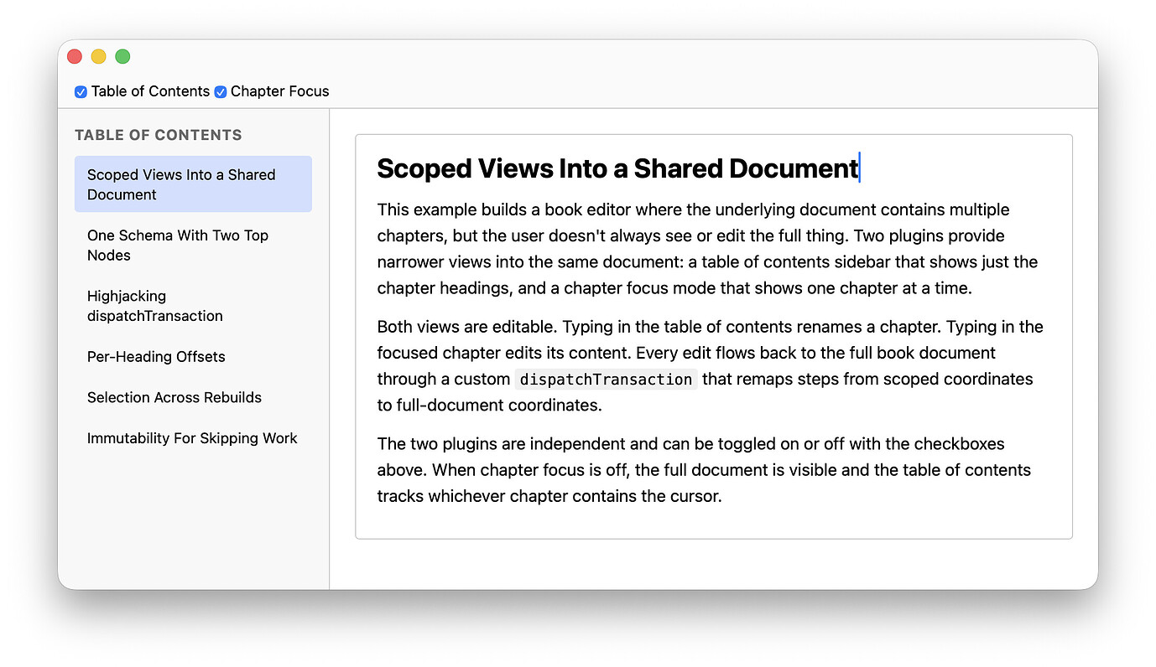The width and height of the screenshot is (1156, 667).
Task: Select 'Scoped Views Into a Shared Document' chapter
Action: tap(181, 184)
